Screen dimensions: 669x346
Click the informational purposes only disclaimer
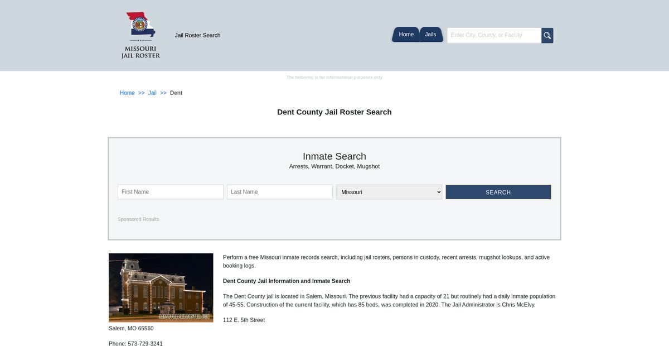334,78
